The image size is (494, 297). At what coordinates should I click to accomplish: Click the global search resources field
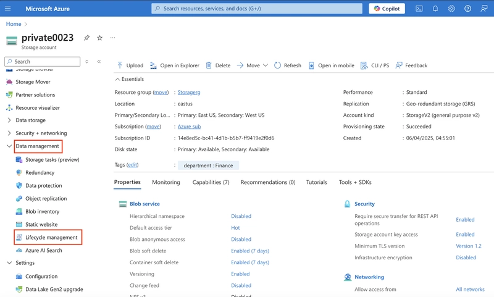[257, 9]
